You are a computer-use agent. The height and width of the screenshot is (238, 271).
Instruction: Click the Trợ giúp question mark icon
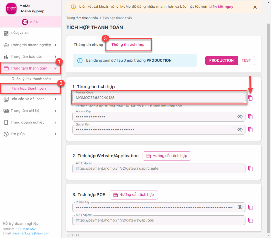[x=6, y=134]
